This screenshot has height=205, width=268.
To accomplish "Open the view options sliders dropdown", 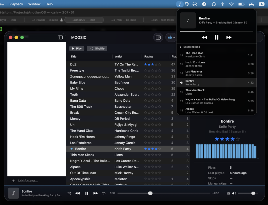I will 171,38.
